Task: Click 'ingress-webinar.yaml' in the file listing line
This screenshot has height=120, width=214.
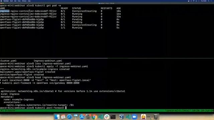Action: (48, 61)
